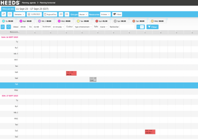Screen dimensions: 198x139
Task: Click the grey color circle for Sp2
Action: [115, 21]
